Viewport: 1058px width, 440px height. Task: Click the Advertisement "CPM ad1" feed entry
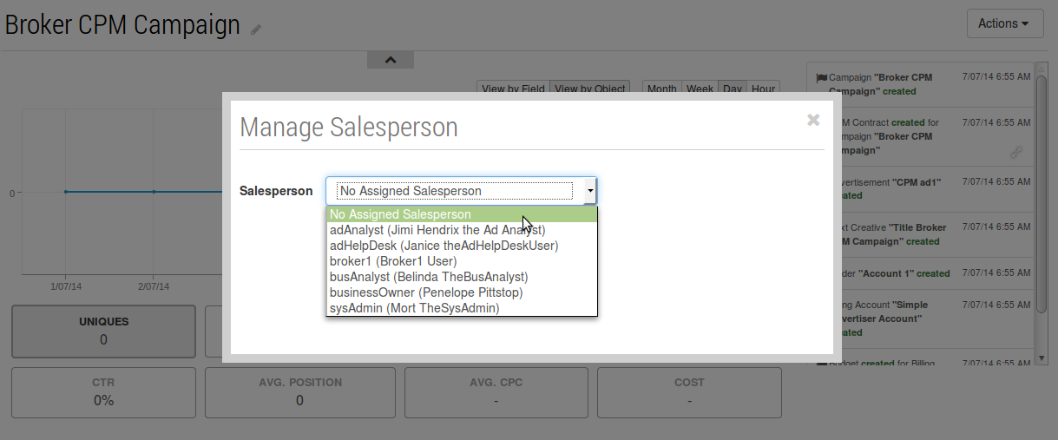(920, 189)
